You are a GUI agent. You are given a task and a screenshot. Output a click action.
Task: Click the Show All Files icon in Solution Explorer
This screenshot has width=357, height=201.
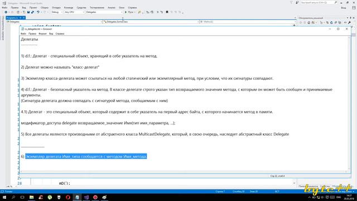pyautogui.click(x=340, y=22)
